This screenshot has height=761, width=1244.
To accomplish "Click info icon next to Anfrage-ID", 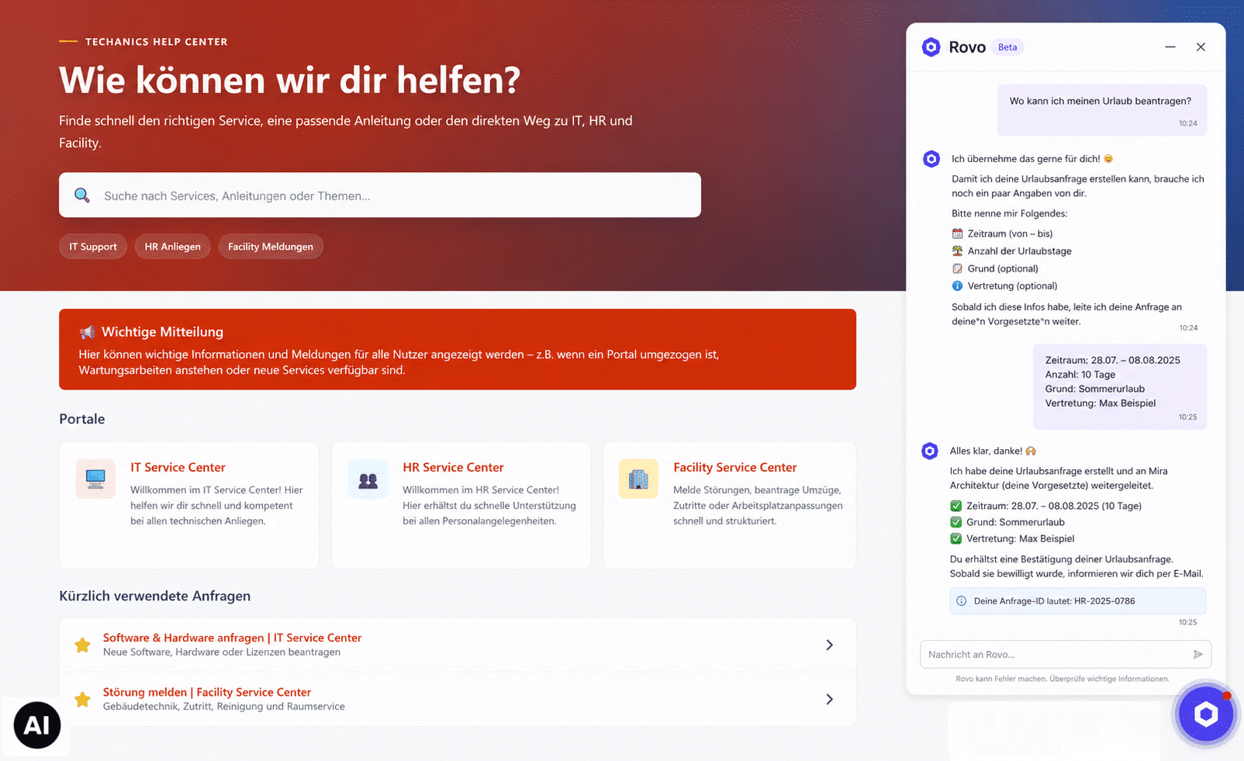I will point(961,601).
